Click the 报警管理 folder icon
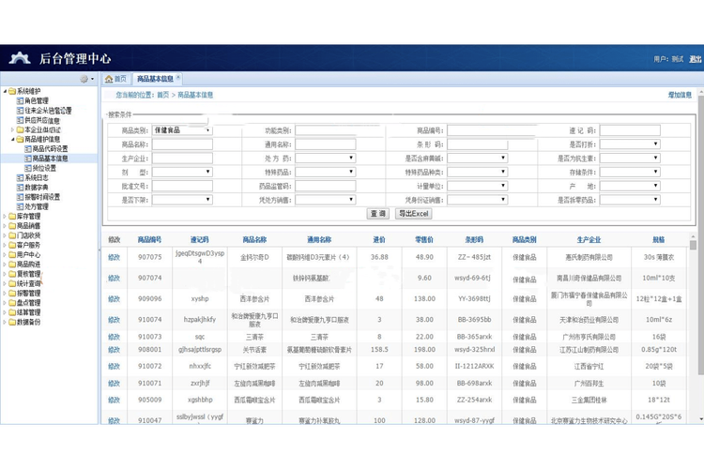704x469 pixels. (x=12, y=293)
